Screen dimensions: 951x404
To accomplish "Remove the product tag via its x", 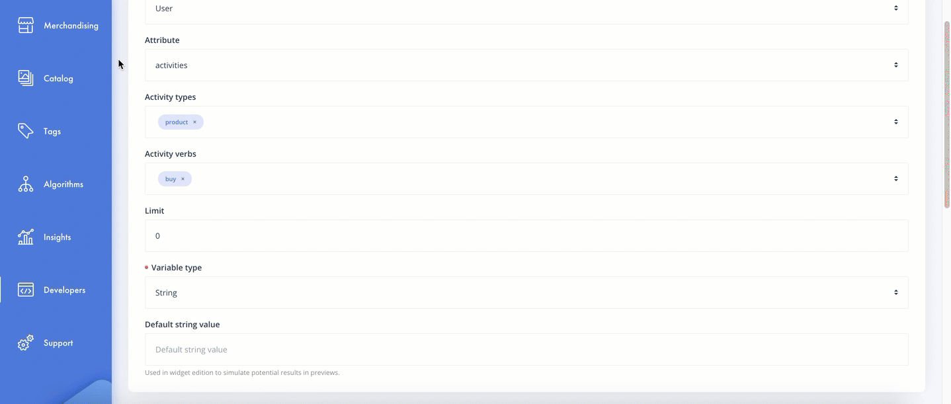I will pyautogui.click(x=194, y=122).
